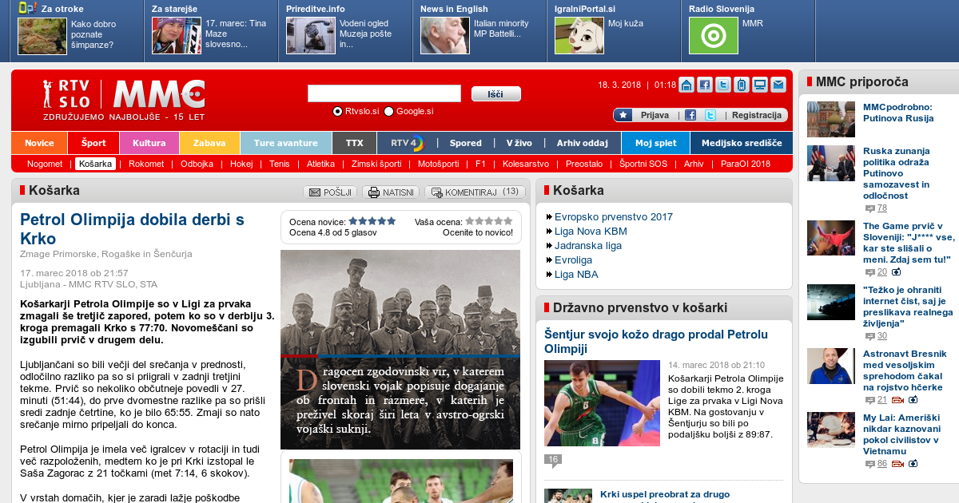Open the desktop monitor icon in header
The width and height of the screenshot is (959, 503).
point(760,85)
